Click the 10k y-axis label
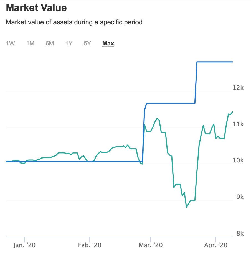Screen dimensions: 251x255 pos(238,160)
